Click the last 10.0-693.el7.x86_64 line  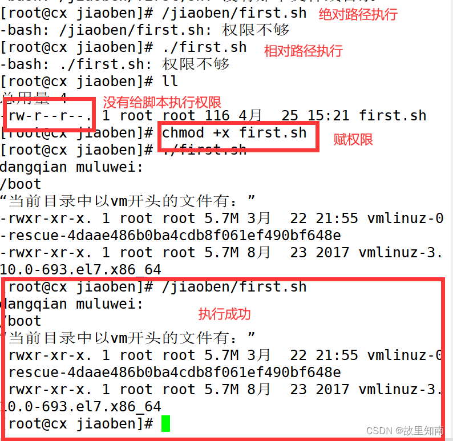coord(80,407)
